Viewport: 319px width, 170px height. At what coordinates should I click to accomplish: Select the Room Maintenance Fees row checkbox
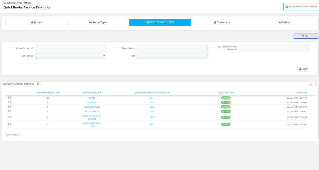(x=10, y=124)
